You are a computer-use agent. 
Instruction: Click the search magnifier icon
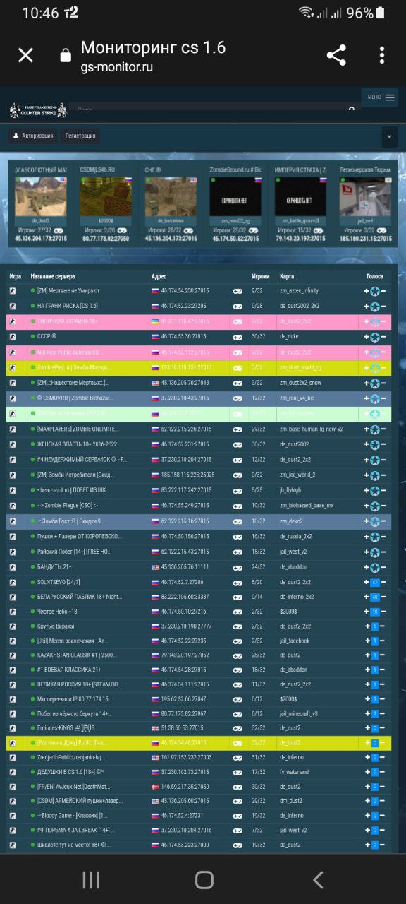click(x=351, y=109)
